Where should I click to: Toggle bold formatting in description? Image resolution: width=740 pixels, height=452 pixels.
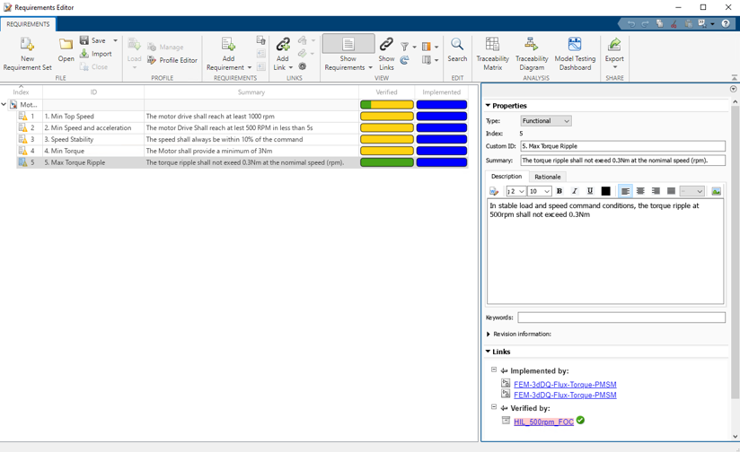559,191
